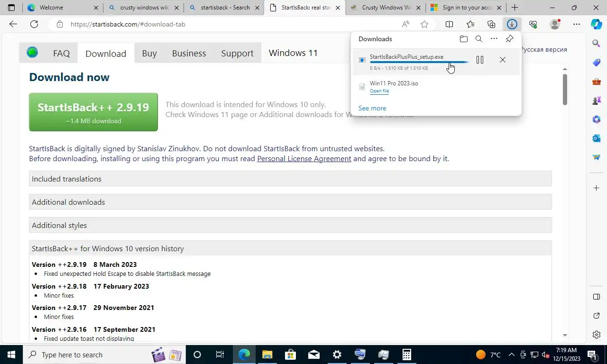Image resolution: width=607 pixels, height=364 pixels.
Task: Open the Support page tab
Action: tap(237, 53)
